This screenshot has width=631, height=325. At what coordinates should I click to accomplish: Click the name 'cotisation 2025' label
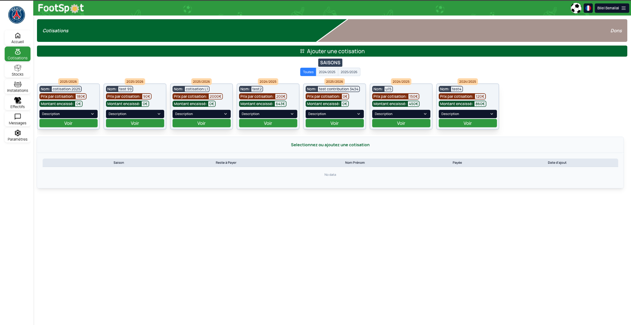pyautogui.click(x=66, y=89)
